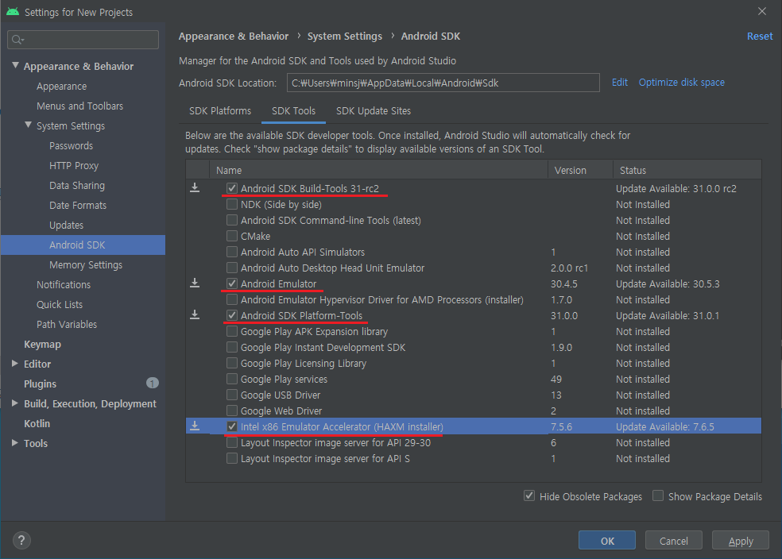Click the download icon beside Android SDK Platform-Tools
This screenshot has width=782, height=559.
(x=195, y=315)
